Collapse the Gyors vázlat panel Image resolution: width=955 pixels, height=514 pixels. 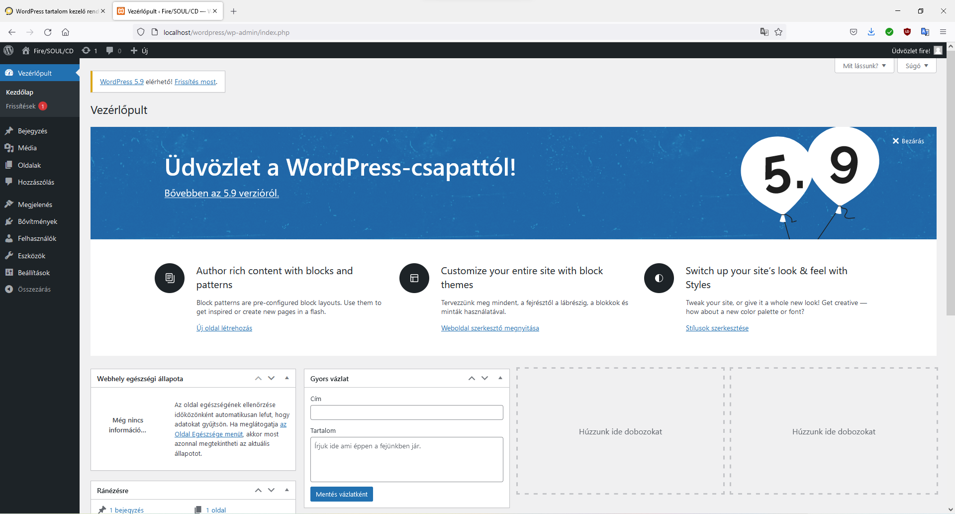[x=500, y=378]
